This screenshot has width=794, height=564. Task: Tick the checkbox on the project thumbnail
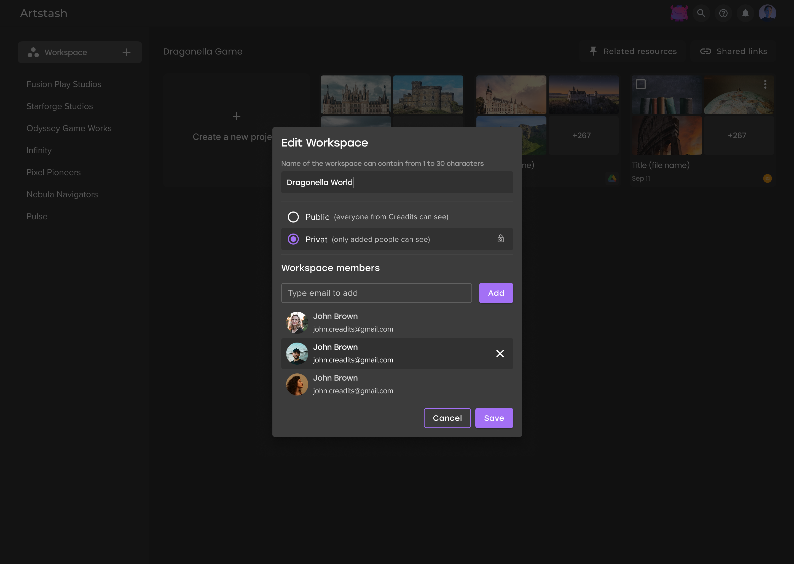tap(640, 84)
